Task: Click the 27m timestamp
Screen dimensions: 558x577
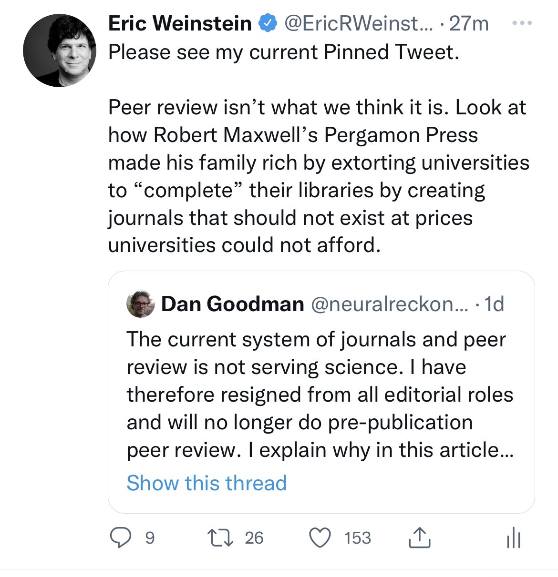Action: tap(469, 23)
